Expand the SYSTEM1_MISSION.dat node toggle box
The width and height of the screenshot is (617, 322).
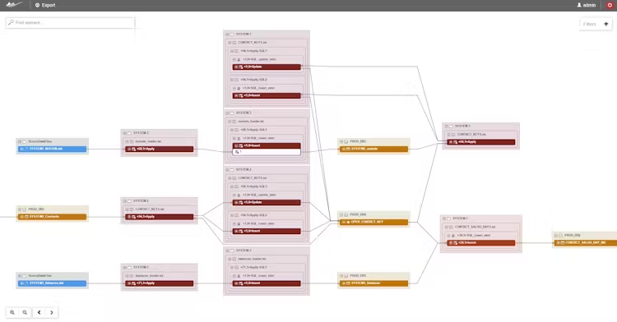(21, 149)
